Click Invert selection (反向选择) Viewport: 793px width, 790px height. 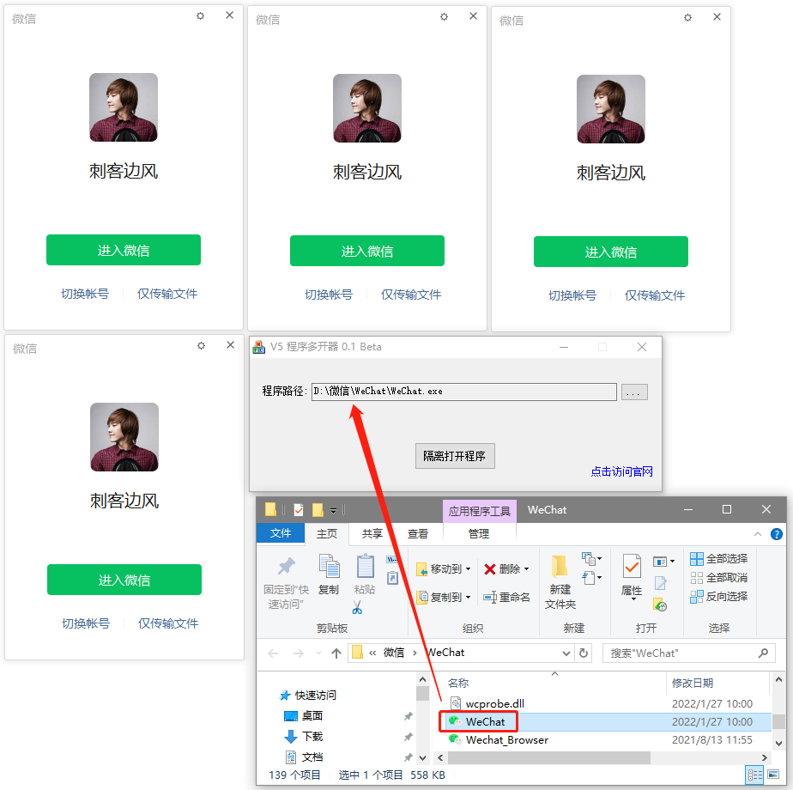[x=718, y=596]
